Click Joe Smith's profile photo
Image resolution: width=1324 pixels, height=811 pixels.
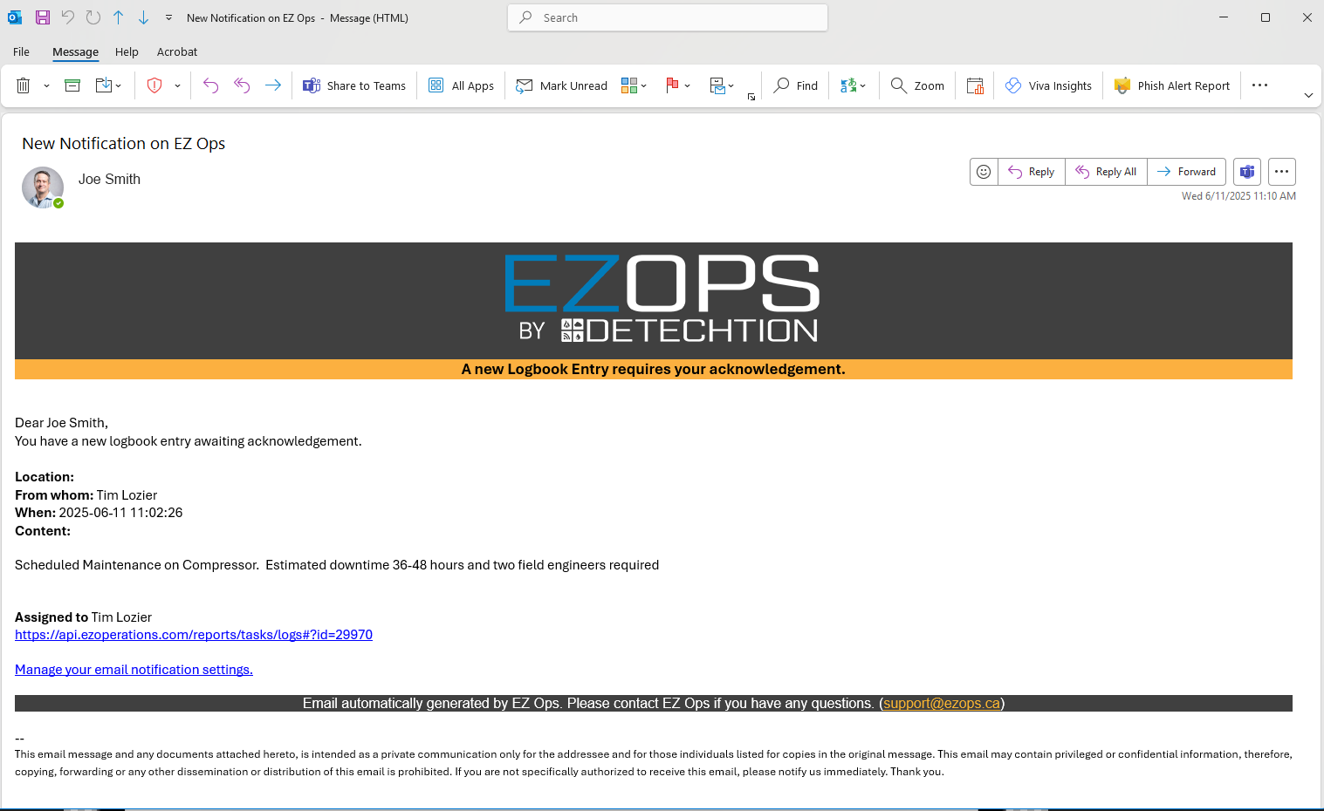pyautogui.click(x=43, y=187)
